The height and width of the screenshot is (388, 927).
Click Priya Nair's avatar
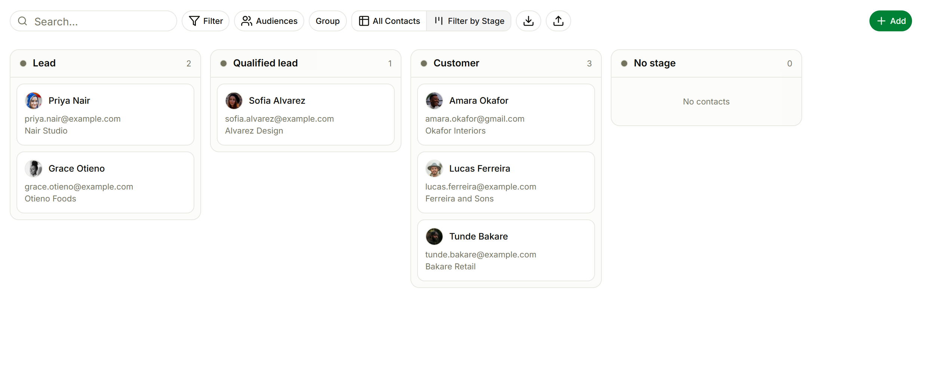pos(34,101)
